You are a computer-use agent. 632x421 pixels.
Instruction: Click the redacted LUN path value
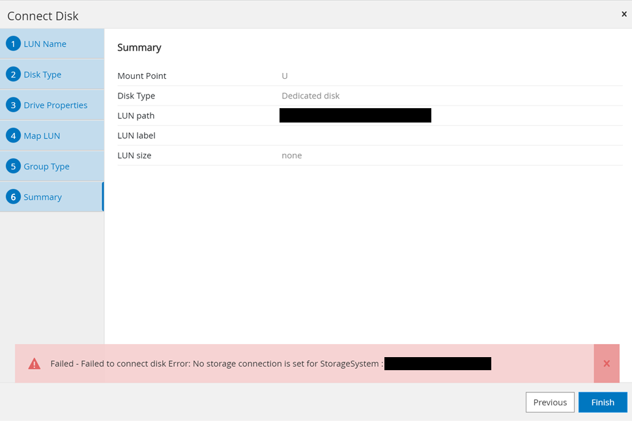pyautogui.click(x=355, y=116)
